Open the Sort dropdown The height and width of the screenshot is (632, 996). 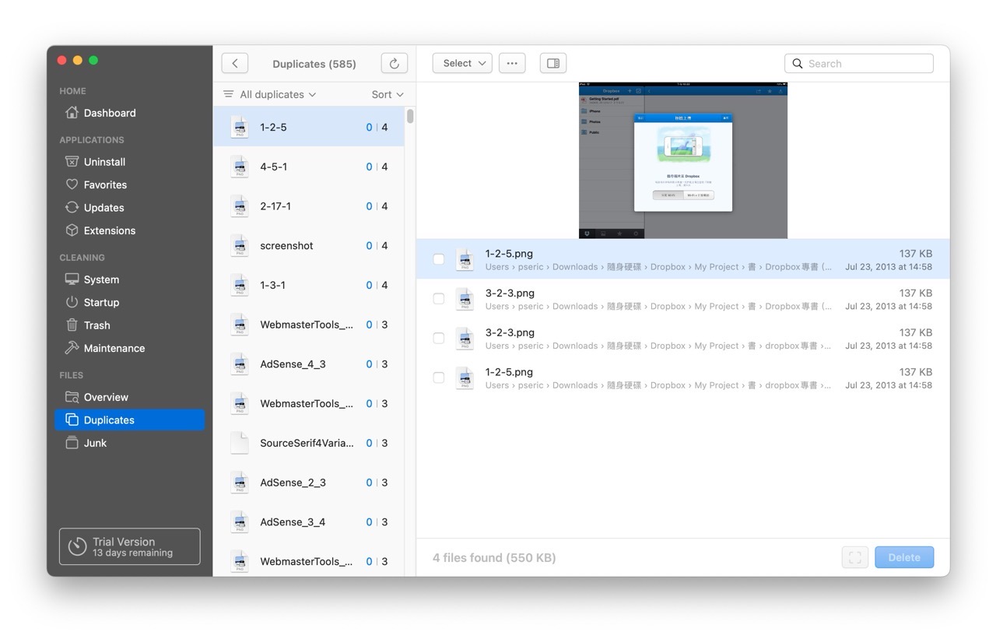[x=388, y=94]
